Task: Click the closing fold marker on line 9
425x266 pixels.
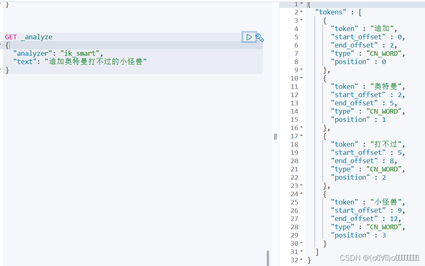Action: click(301, 70)
